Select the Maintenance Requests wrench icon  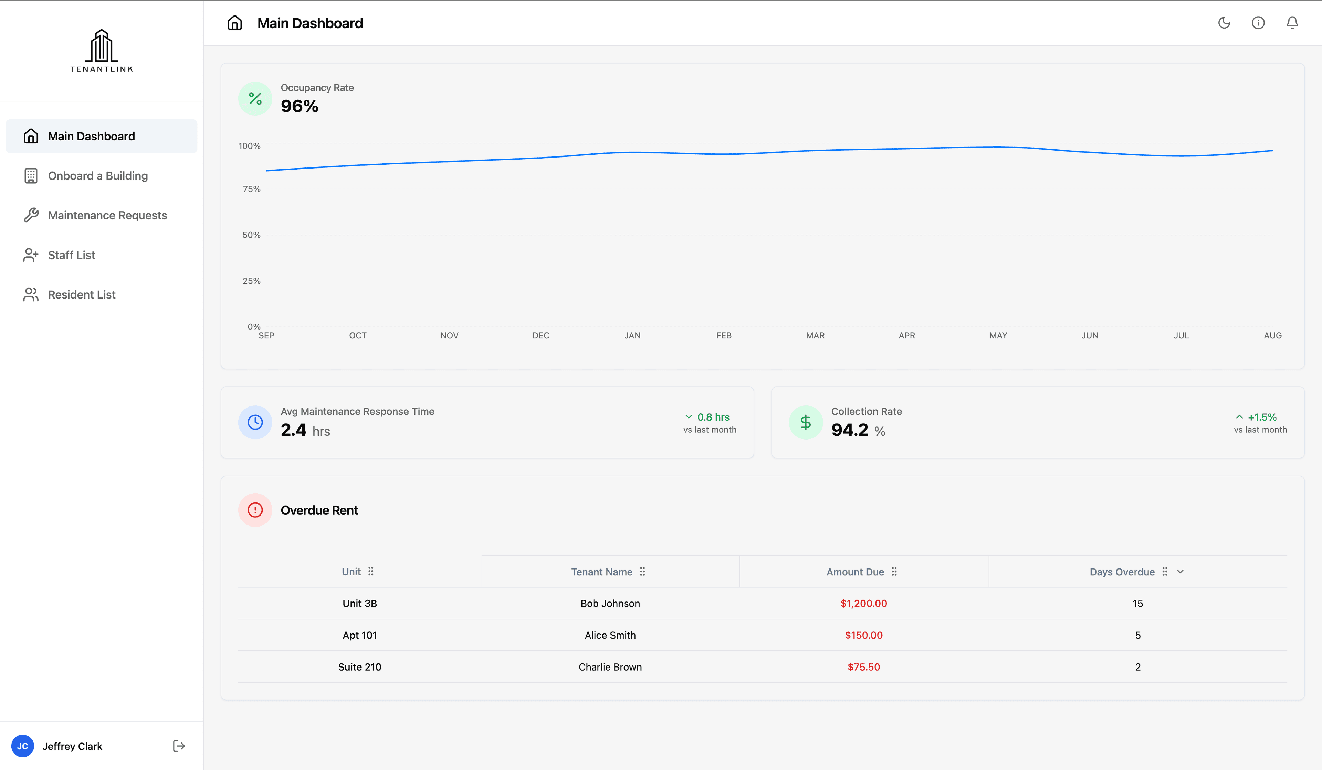coord(30,215)
